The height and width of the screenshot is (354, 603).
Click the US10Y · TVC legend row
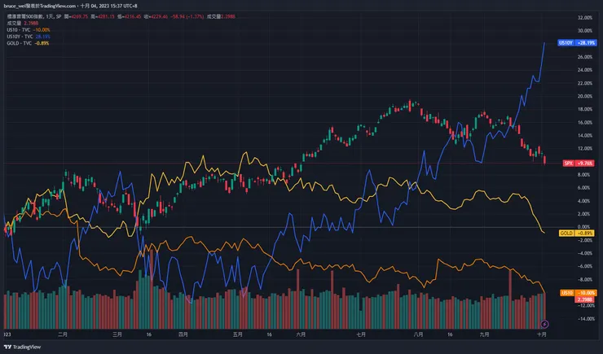click(29, 37)
